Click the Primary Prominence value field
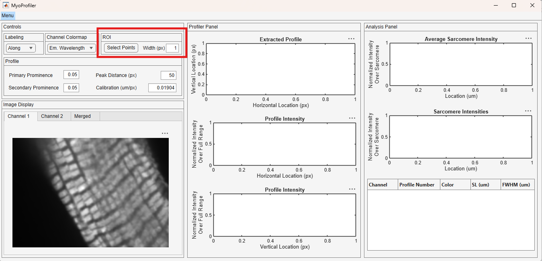 point(71,75)
